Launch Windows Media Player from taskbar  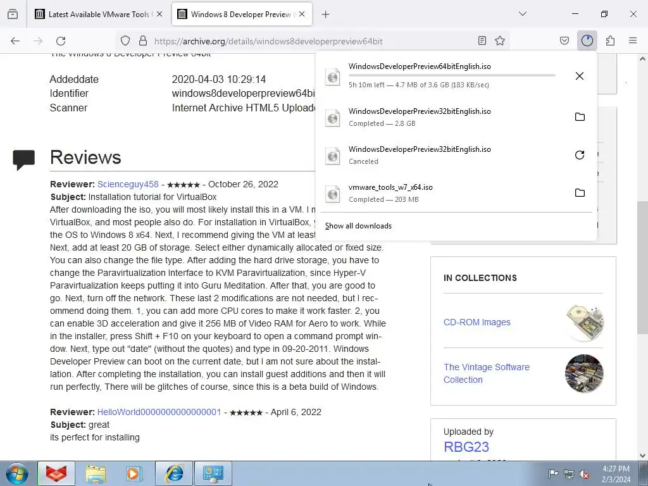(134, 473)
